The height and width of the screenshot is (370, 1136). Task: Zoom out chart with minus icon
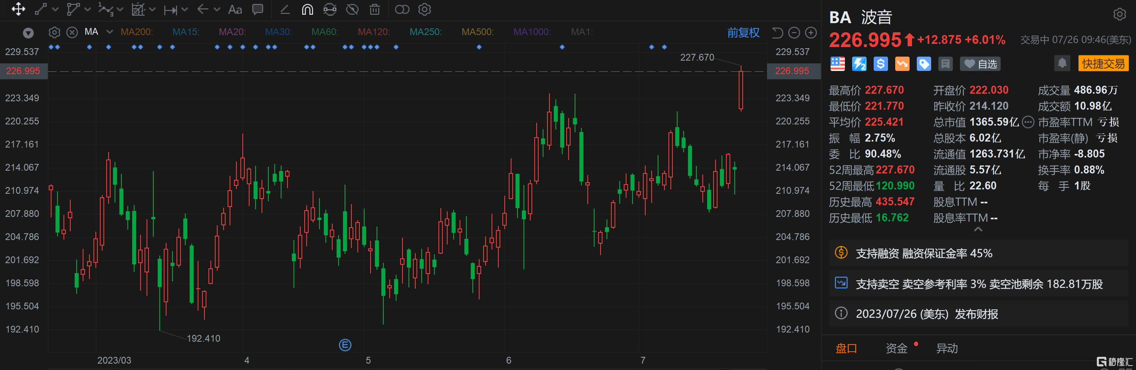click(x=794, y=33)
